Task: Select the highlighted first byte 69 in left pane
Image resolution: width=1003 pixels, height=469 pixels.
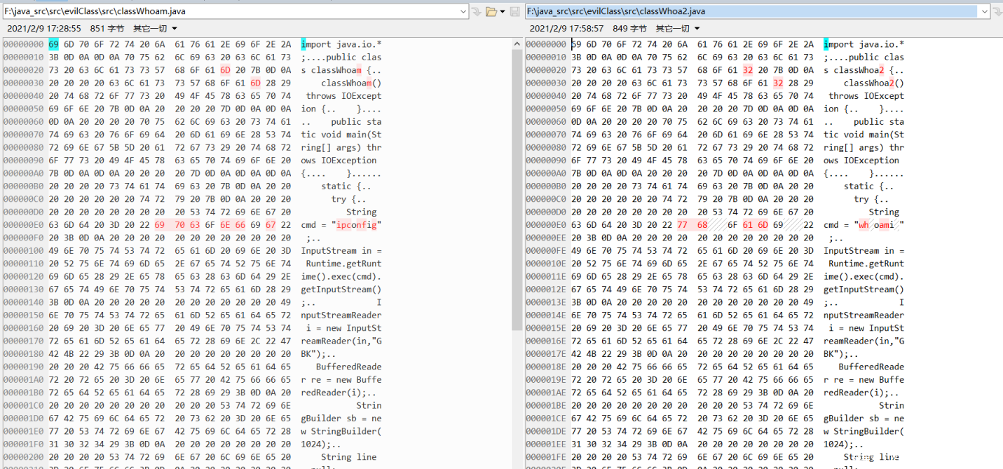Action: tap(54, 44)
